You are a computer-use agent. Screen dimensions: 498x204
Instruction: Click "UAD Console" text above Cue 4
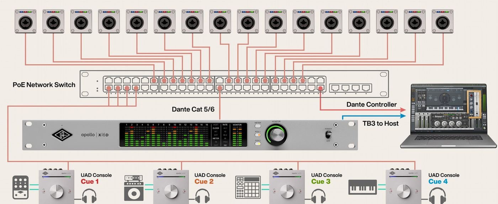pyautogui.click(x=444, y=175)
